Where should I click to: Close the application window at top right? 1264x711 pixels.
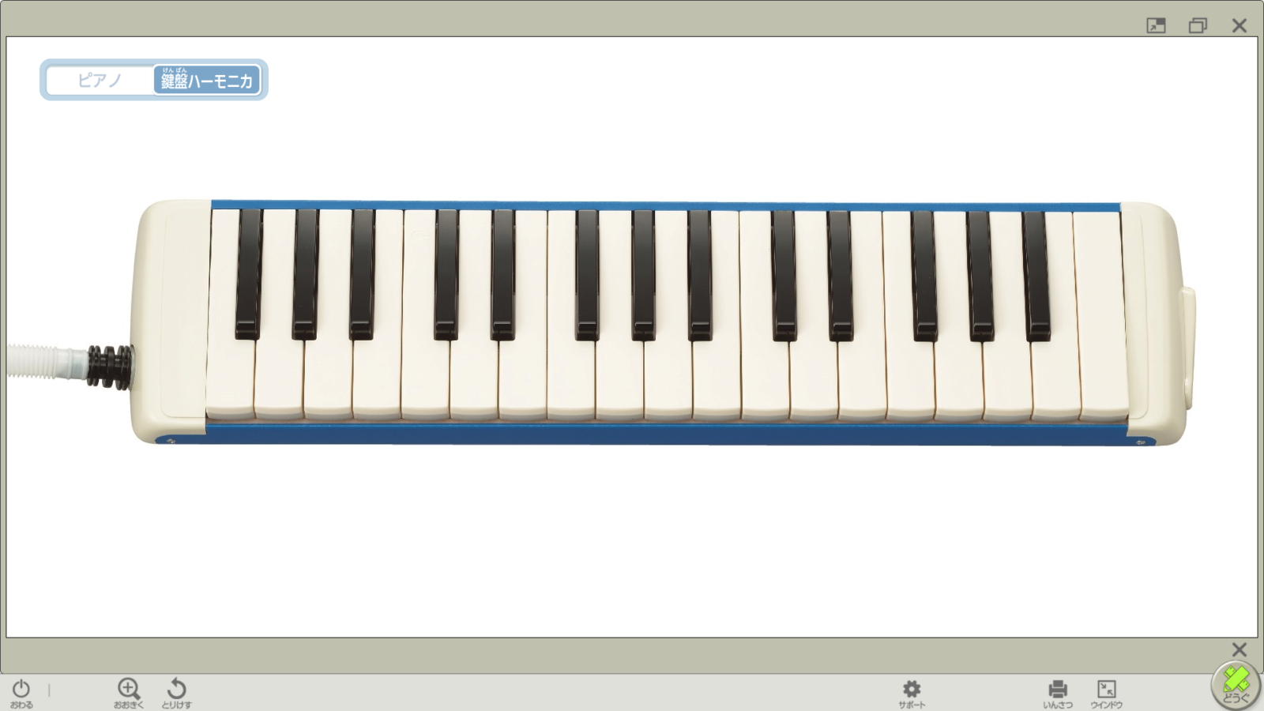[1240, 25]
